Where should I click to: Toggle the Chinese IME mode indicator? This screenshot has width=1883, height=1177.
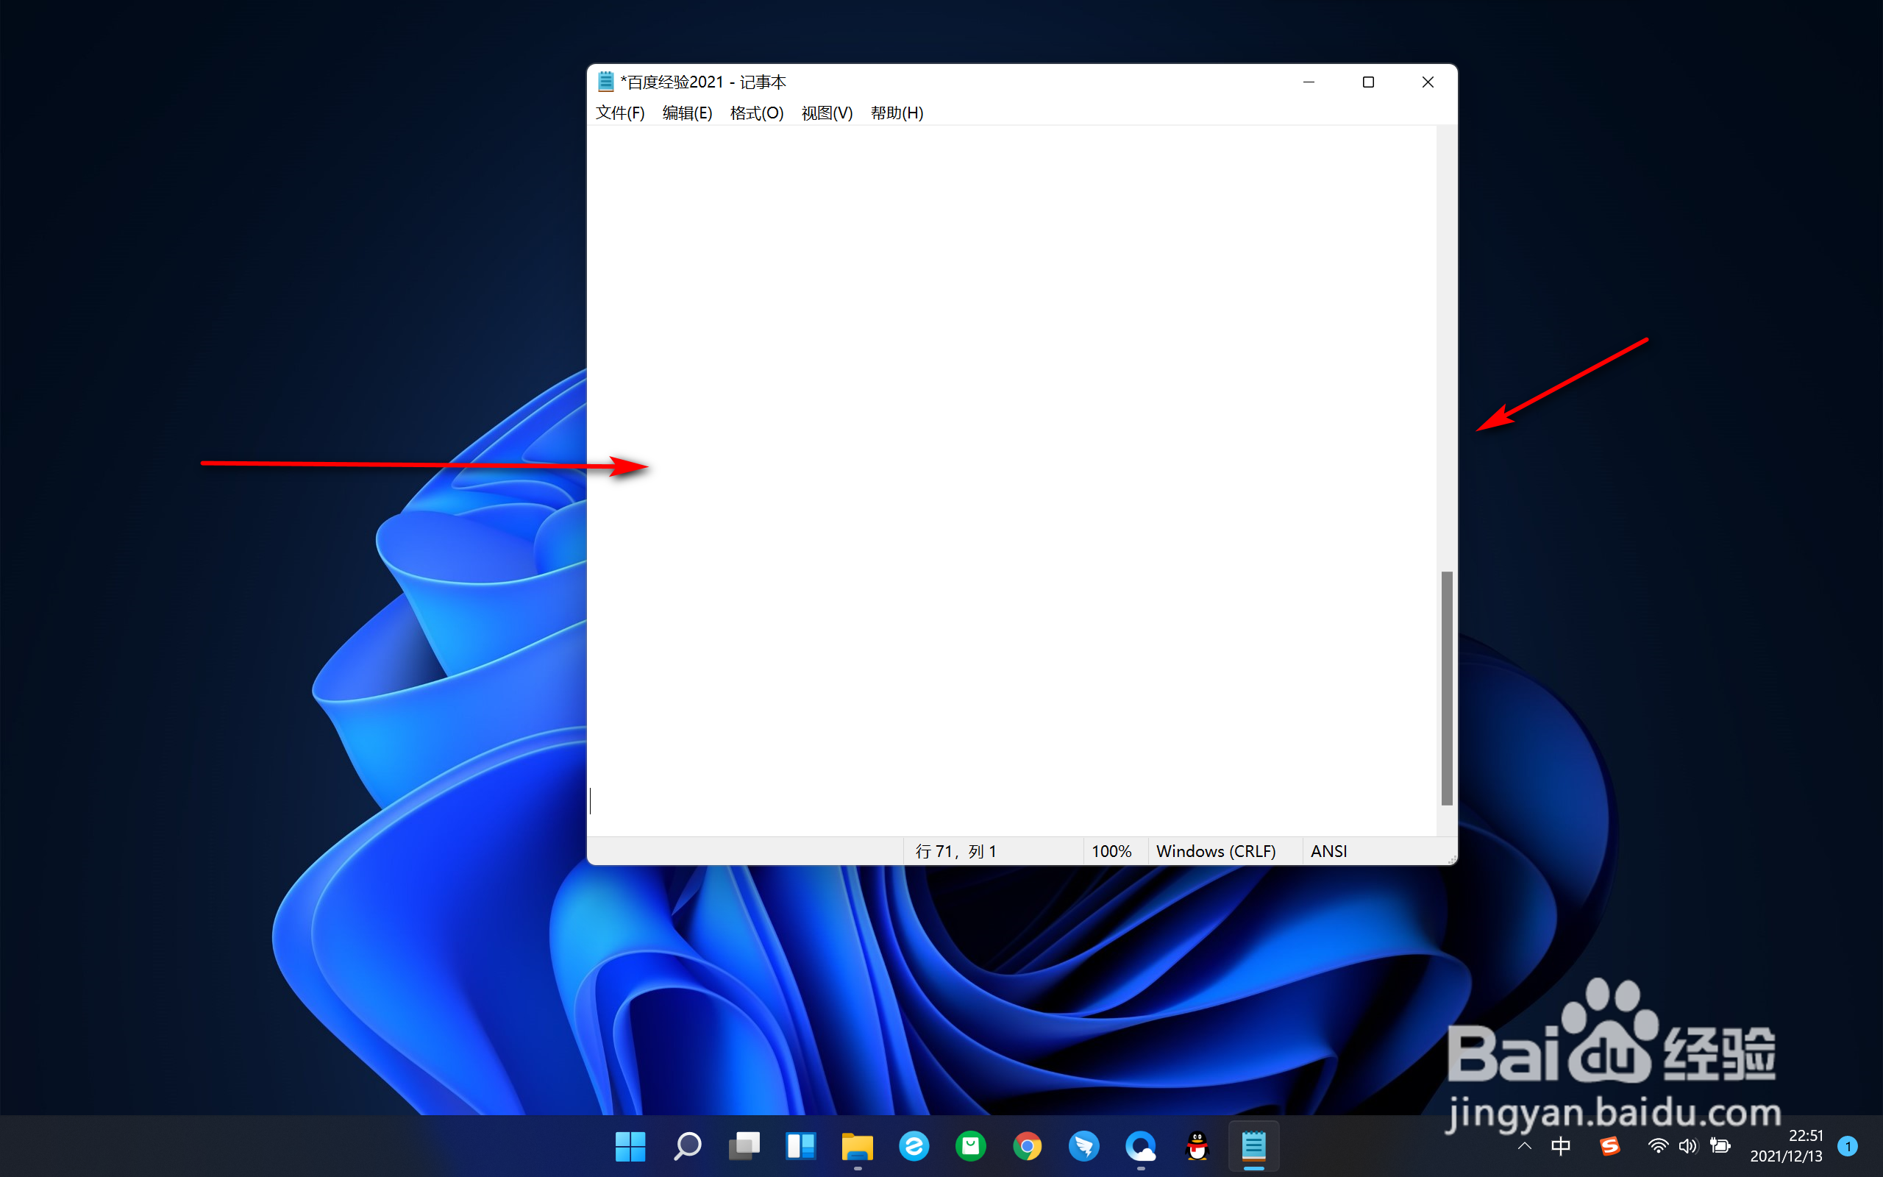pyautogui.click(x=1560, y=1146)
